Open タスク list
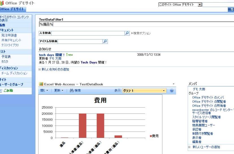 5,61
